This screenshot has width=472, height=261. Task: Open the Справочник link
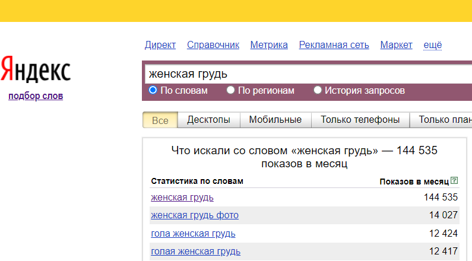213,45
